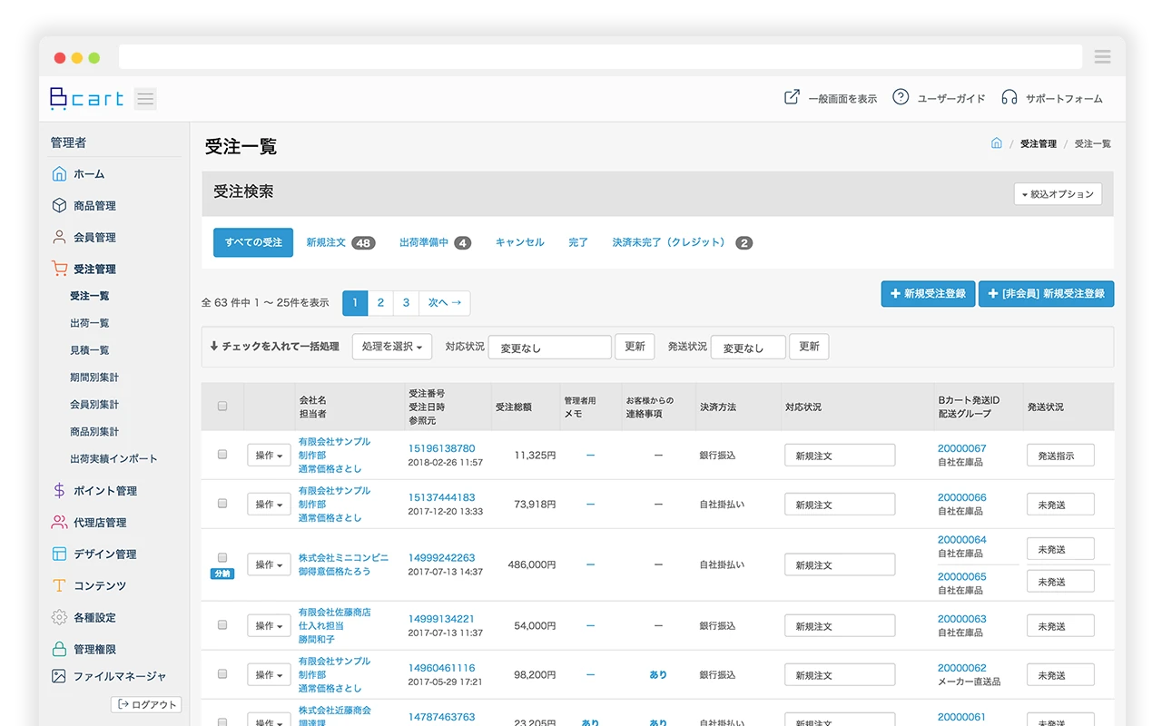Image resolution: width=1162 pixels, height=726 pixels.
Task: Click the コンテンツ text icon
Action: [59, 585]
